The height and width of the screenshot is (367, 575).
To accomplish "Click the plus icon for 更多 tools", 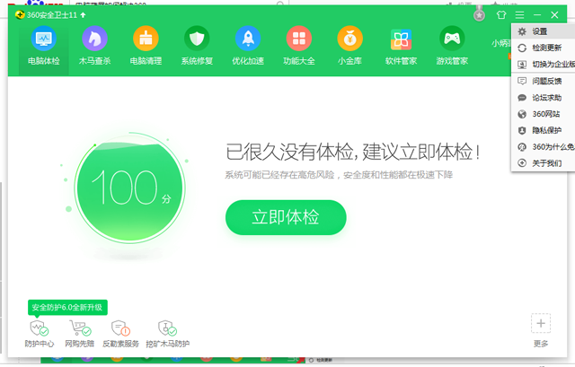I will (541, 323).
